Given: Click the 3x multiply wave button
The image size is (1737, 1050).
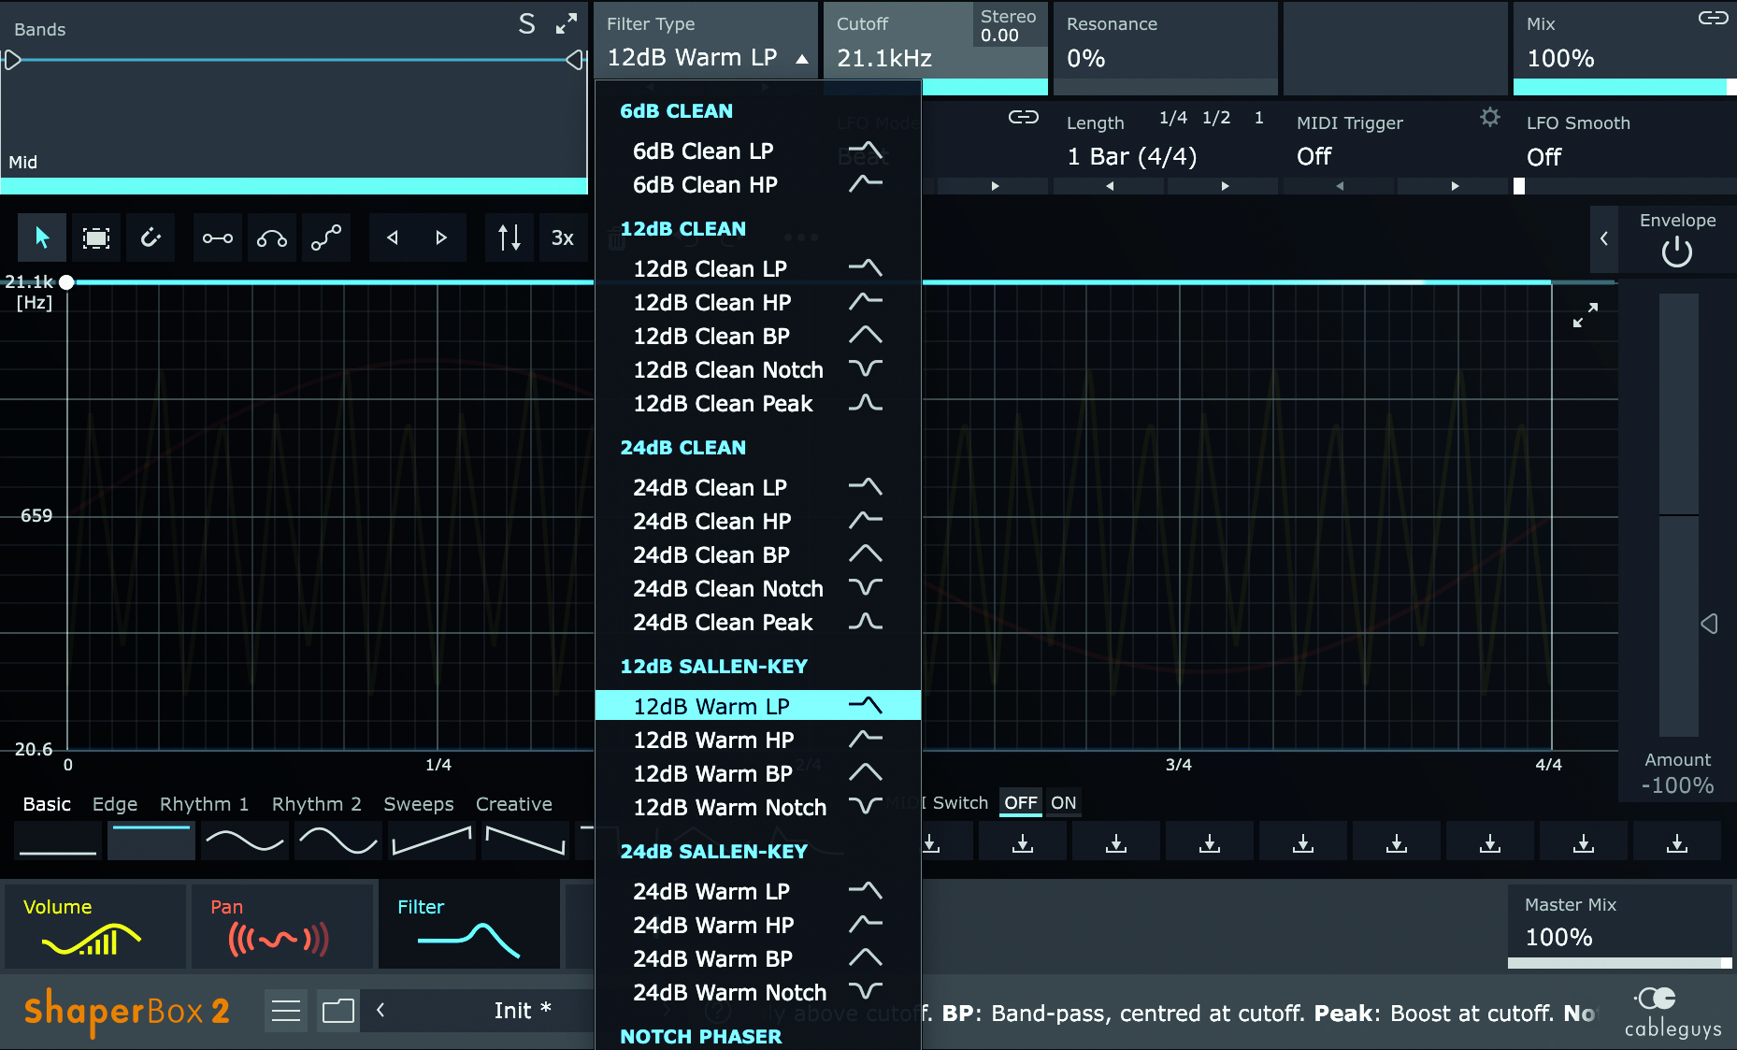Looking at the screenshot, I should 563,237.
